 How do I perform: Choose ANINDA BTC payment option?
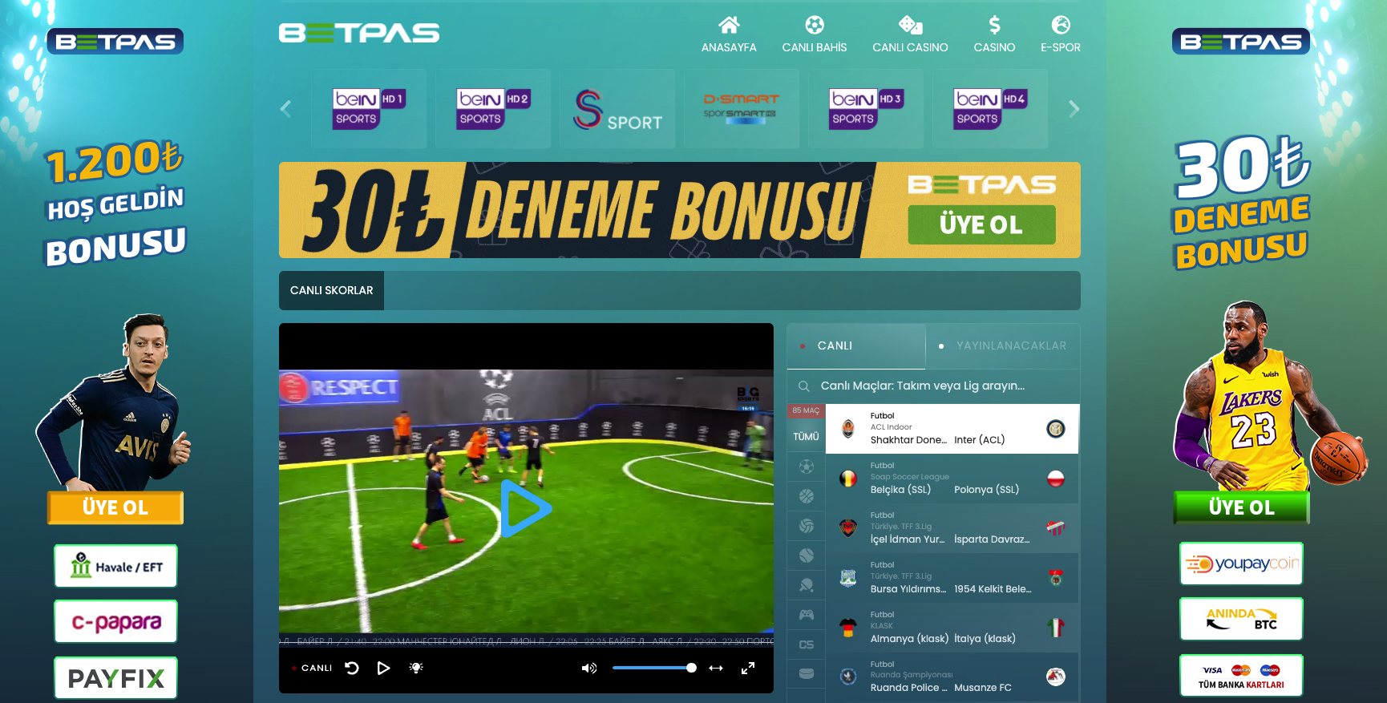(x=1241, y=619)
